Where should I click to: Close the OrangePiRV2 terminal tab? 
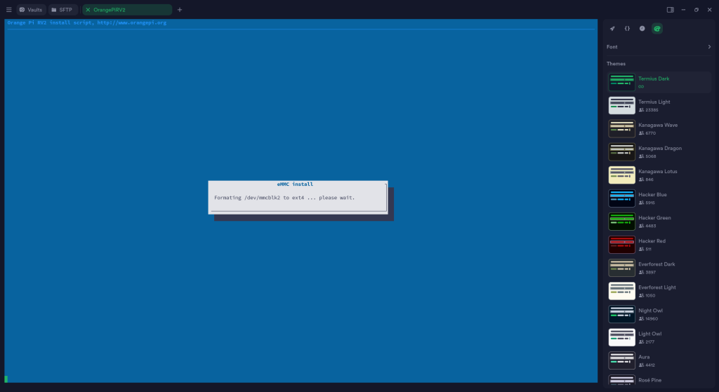[88, 10]
